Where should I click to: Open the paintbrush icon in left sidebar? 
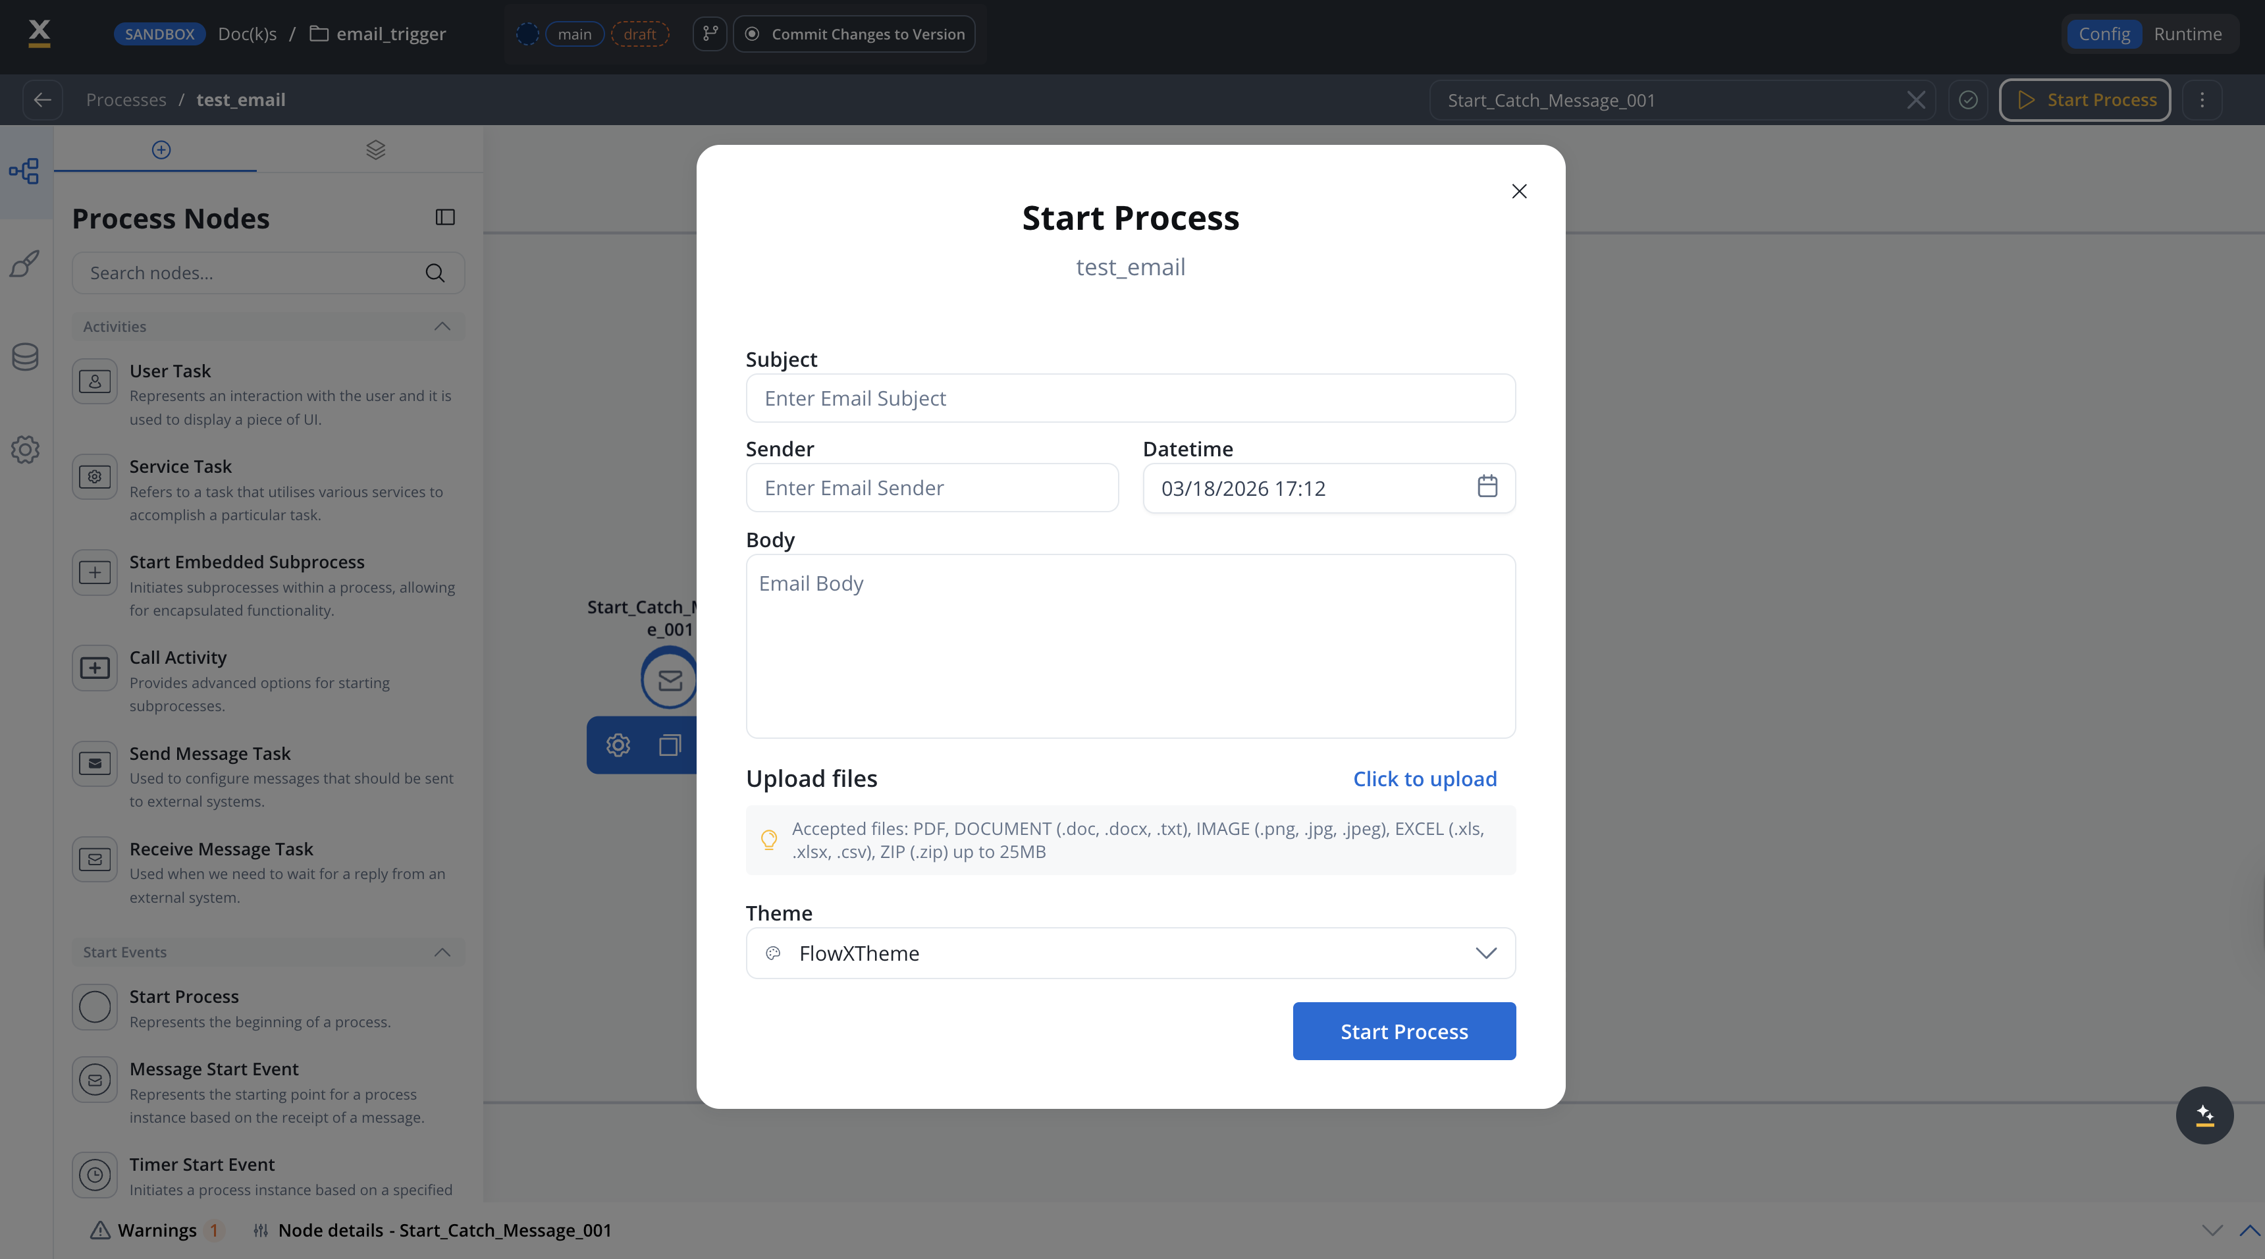(x=24, y=264)
